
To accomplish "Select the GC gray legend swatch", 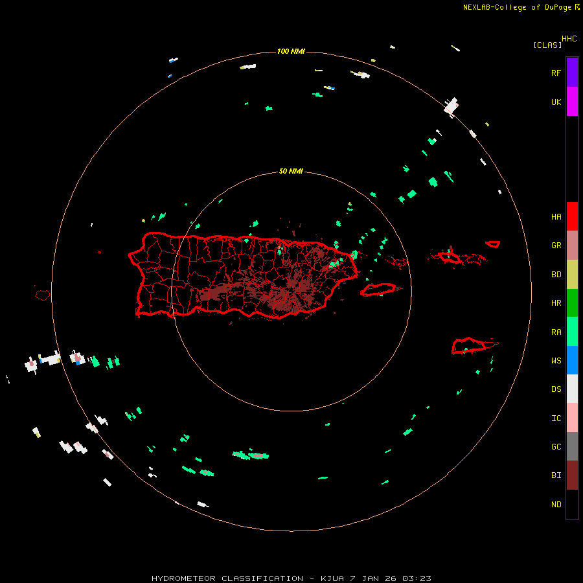I will click(x=572, y=446).
